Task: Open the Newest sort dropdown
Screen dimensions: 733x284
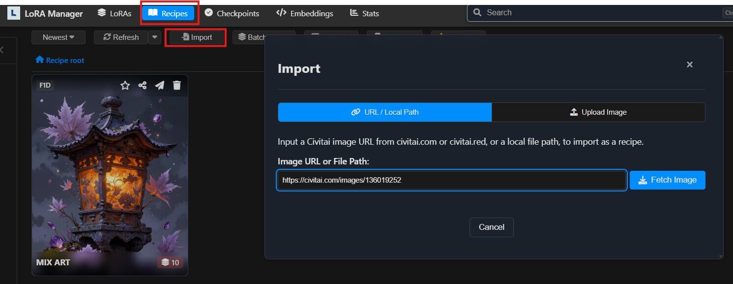Action: [x=59, y=37]
